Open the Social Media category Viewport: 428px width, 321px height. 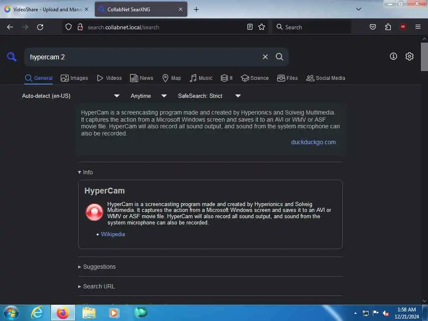tap(326, 78)
